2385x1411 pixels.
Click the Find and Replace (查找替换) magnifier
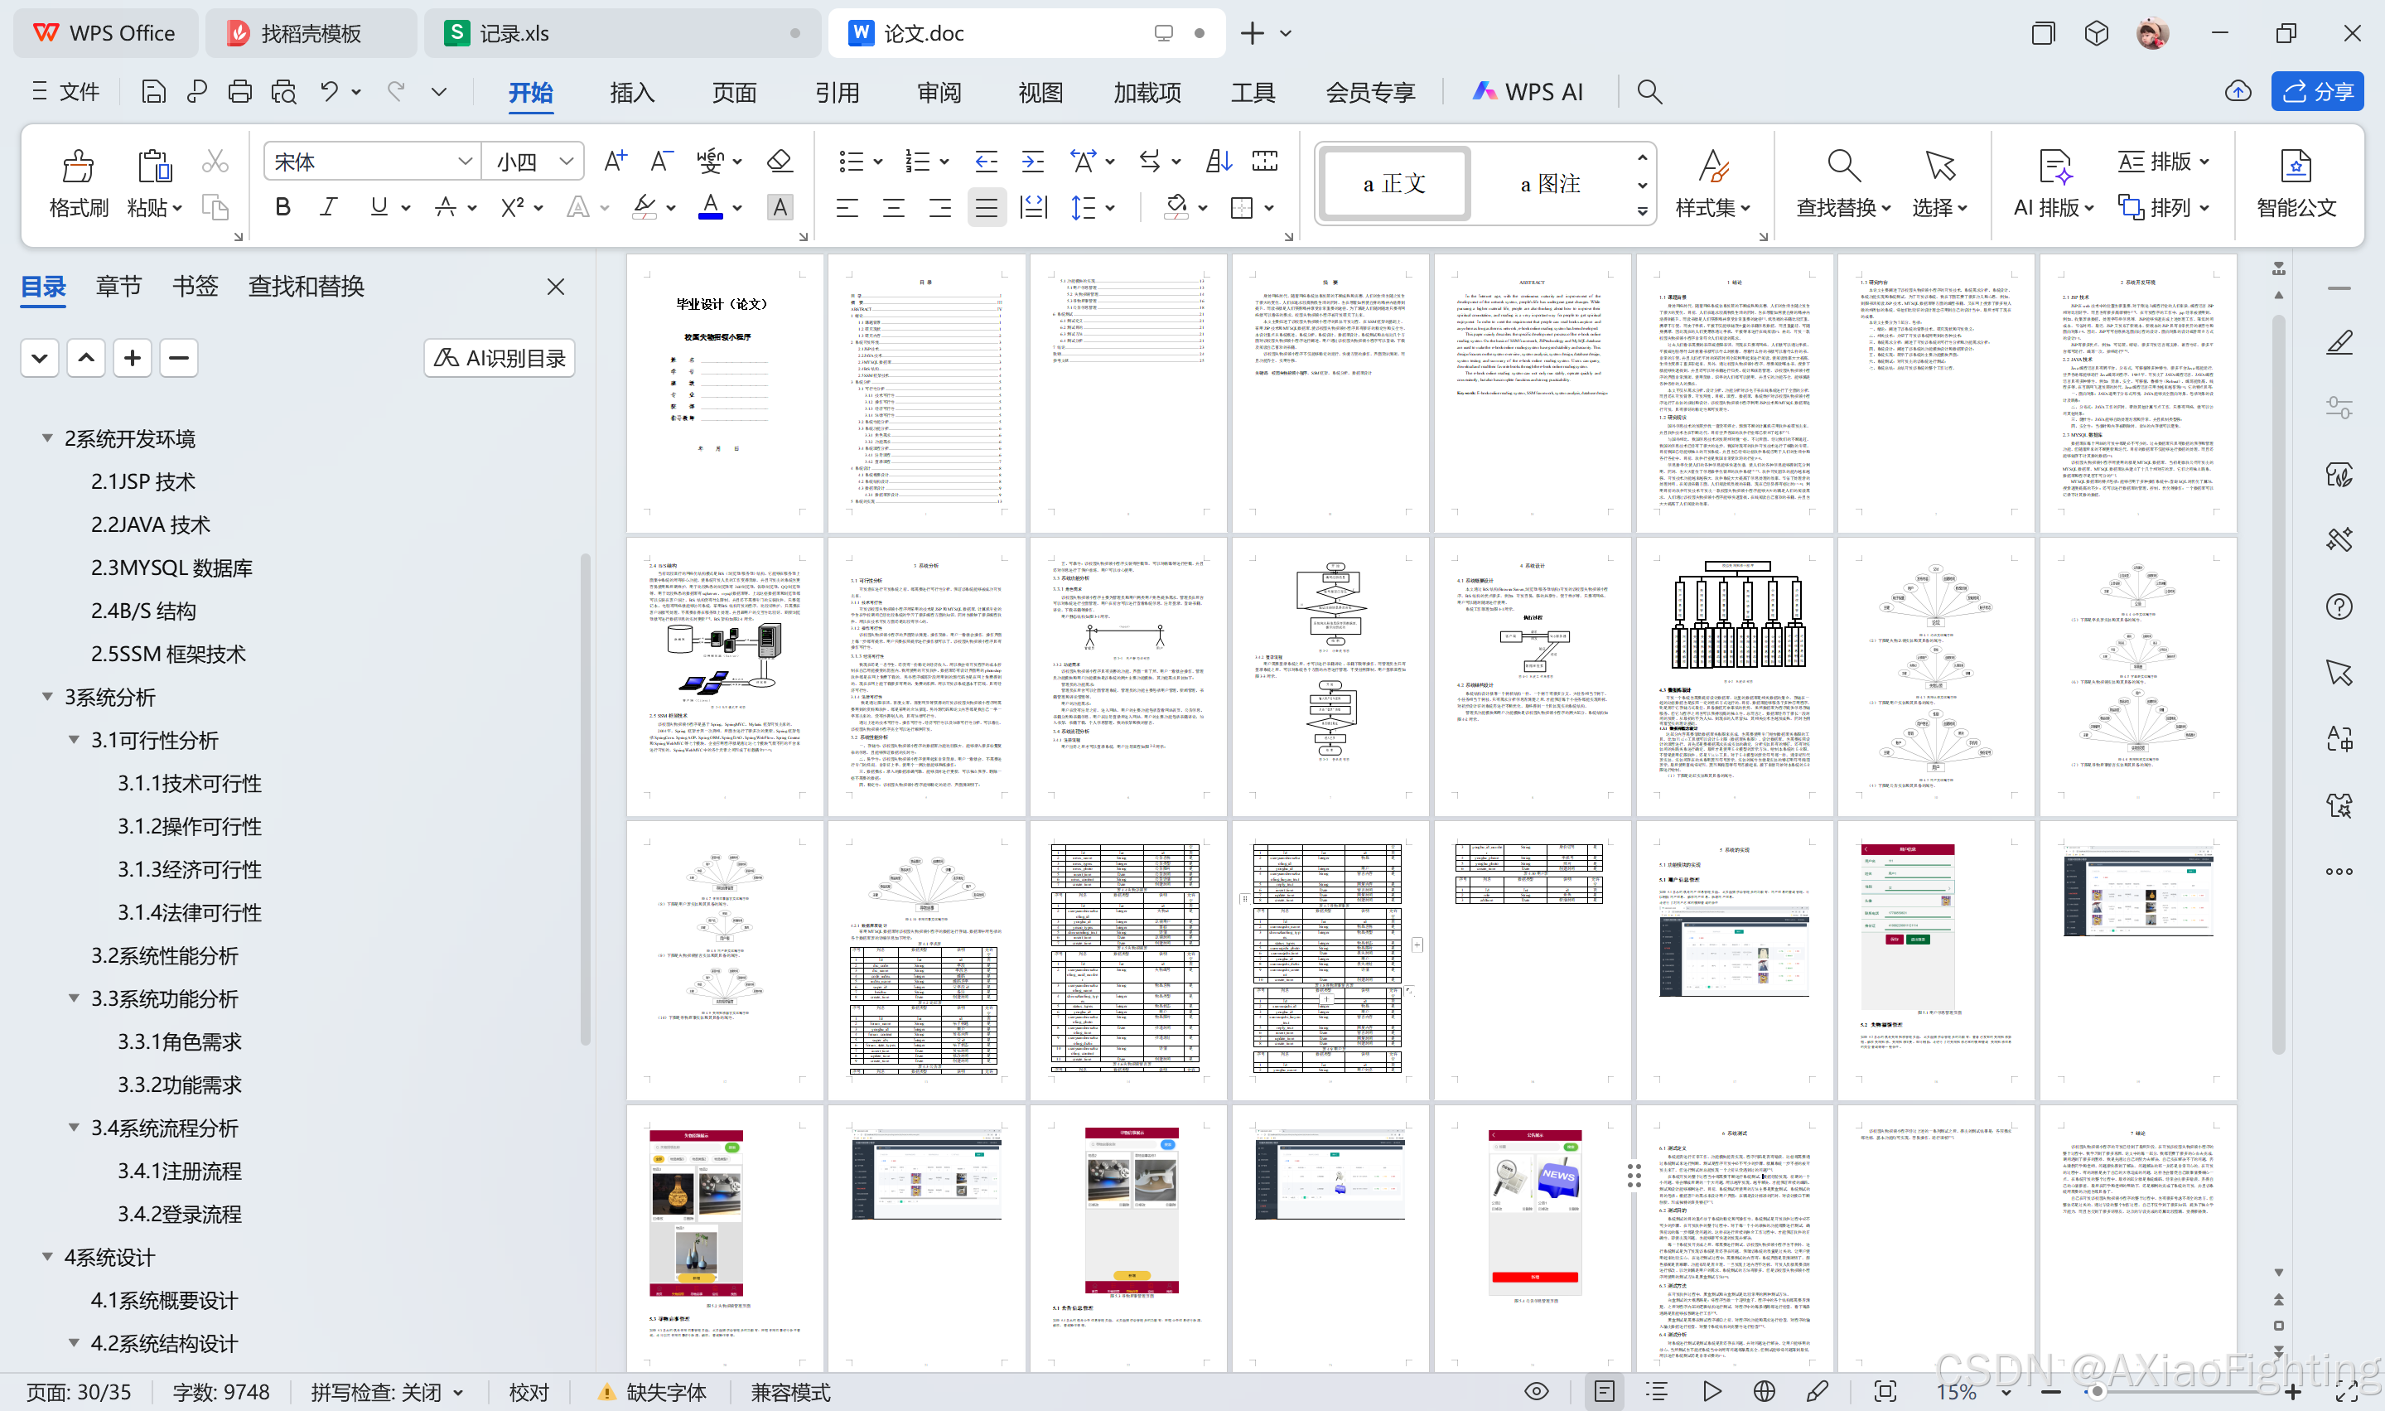click(x=1843, y=167)
